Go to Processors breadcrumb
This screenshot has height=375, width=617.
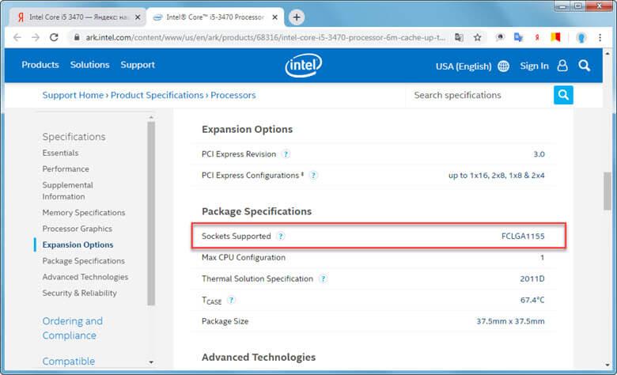pos(233,95)
